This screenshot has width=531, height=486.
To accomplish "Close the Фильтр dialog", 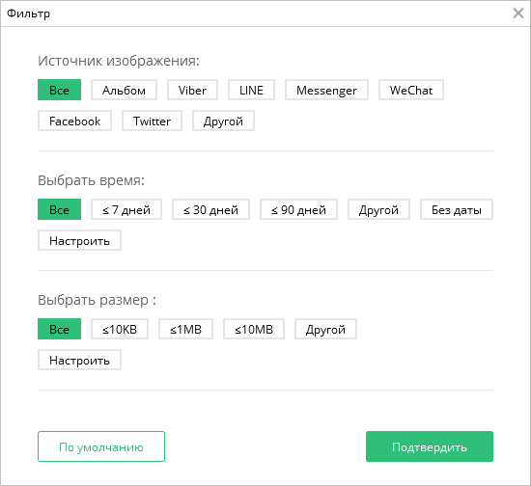I will pyautogui.click(x=518, y=13).
